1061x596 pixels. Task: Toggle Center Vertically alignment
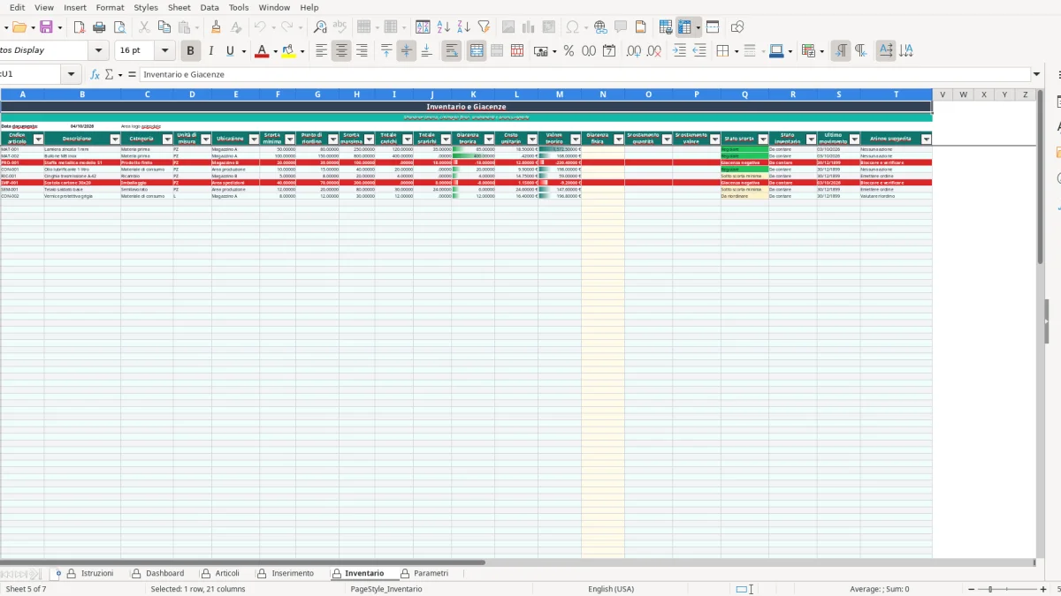click(406, 51)
